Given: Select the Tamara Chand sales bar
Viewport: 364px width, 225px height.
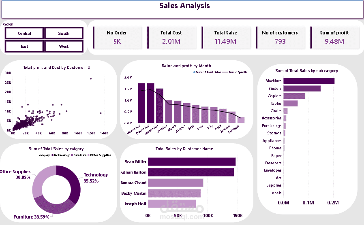Looking at the screenshot, I should tap(176, 183).
